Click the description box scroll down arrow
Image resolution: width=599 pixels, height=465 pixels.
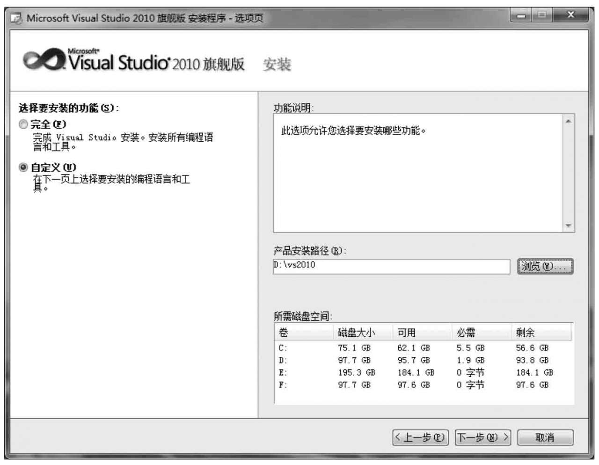click(569, 226)
